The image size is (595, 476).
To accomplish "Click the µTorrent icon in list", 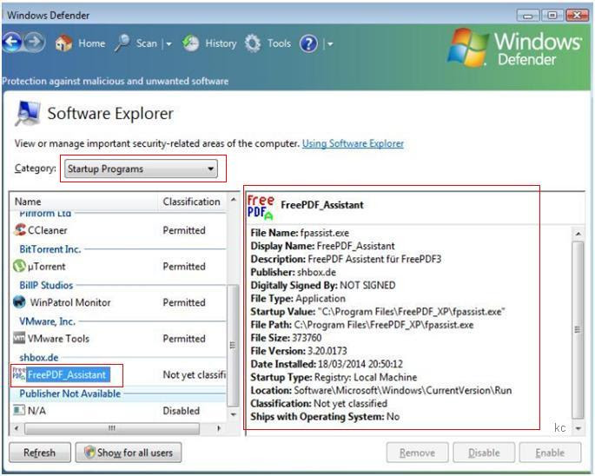I will [19, 266].
